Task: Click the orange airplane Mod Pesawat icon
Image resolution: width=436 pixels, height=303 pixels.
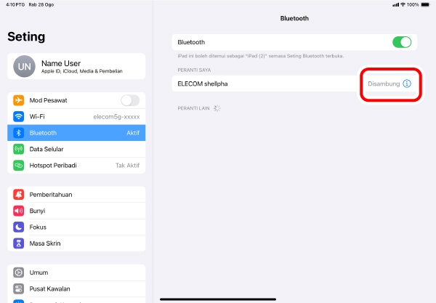Action: tap(19, 100)
